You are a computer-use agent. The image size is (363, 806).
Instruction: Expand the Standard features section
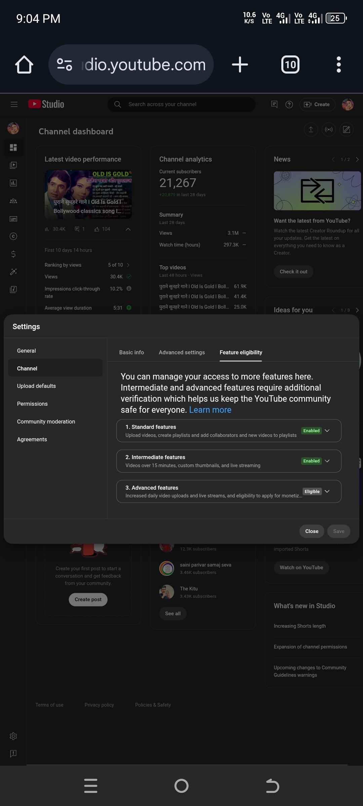(x=327, y=431)
